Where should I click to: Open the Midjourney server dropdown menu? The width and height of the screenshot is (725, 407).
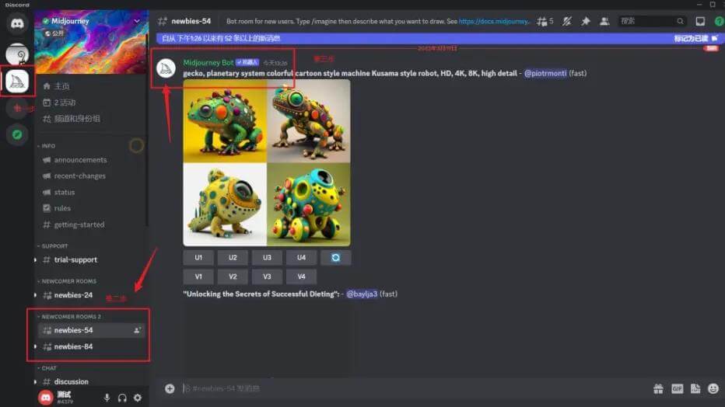click(x=137, y=21)
